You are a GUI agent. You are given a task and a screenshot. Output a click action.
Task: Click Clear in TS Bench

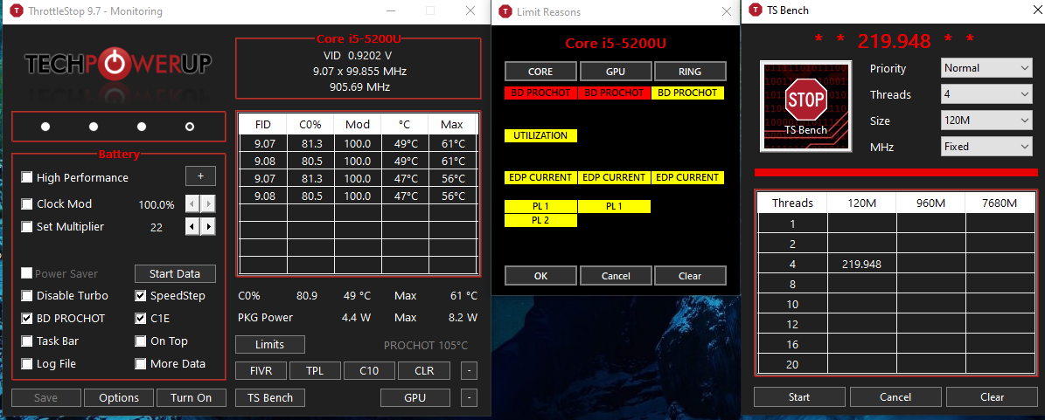(x=993, y=396)
